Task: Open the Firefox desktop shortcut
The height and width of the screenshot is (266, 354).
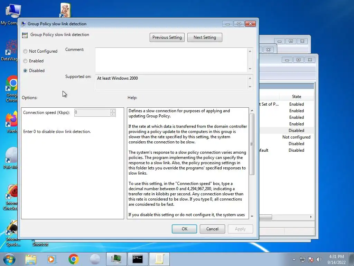Action: pos(11,122)
